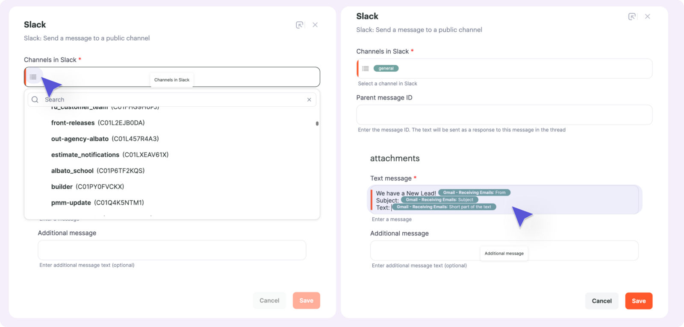Click the 'Parent message ID' label
Screen dimensions: 684x327
pos(384,98)
